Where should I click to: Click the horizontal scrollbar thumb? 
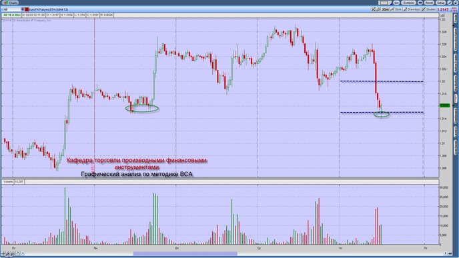(x=185, y=253)
